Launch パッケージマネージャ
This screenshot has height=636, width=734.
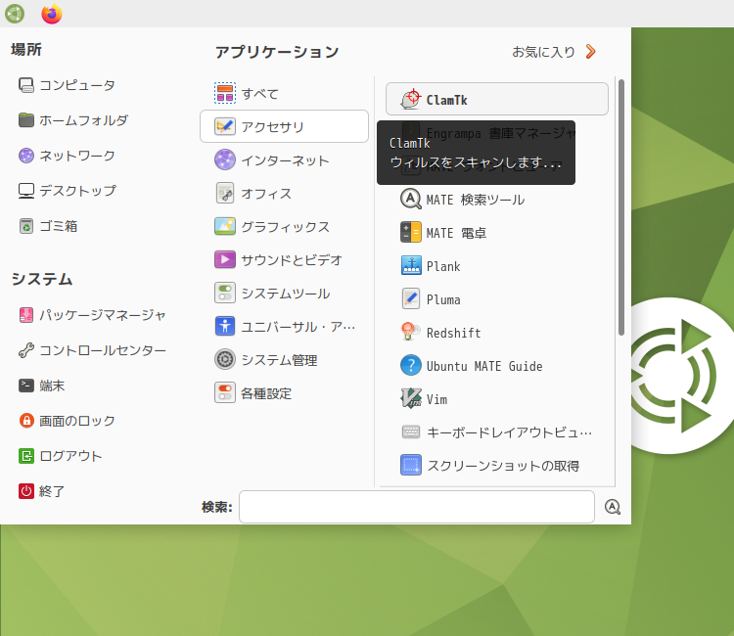tap(92, 315)
